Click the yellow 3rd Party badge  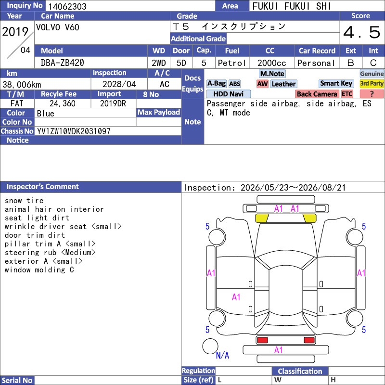[x=372, y=83]
